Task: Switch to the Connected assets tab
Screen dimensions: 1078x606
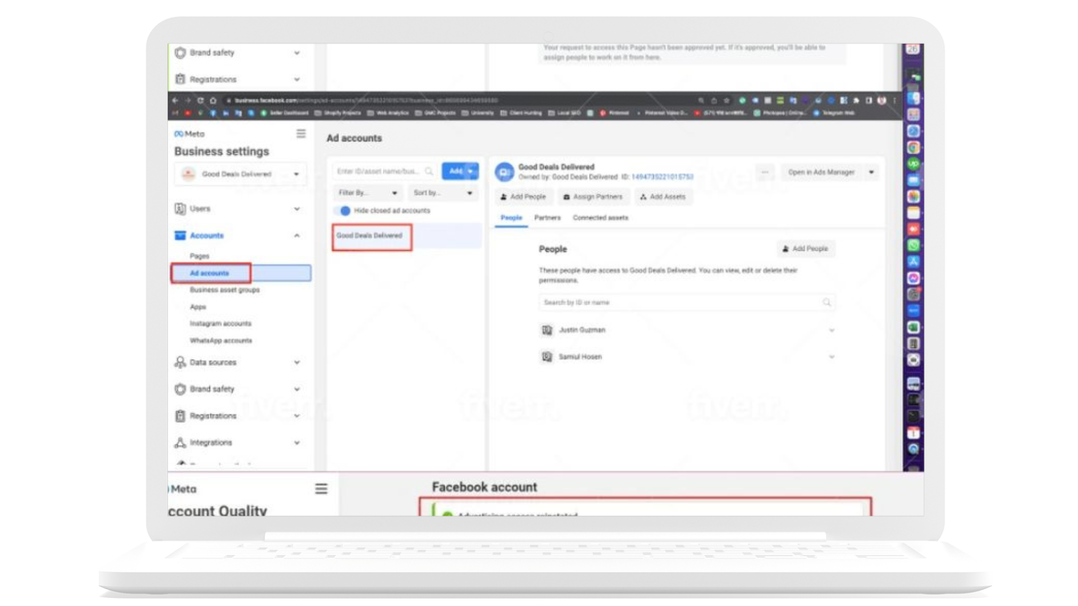Action: coord(600,218)
